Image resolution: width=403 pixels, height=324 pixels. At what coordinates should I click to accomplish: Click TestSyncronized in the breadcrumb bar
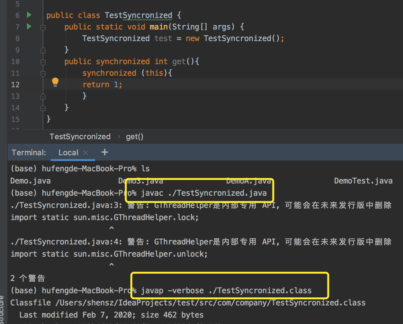[80, 137]
